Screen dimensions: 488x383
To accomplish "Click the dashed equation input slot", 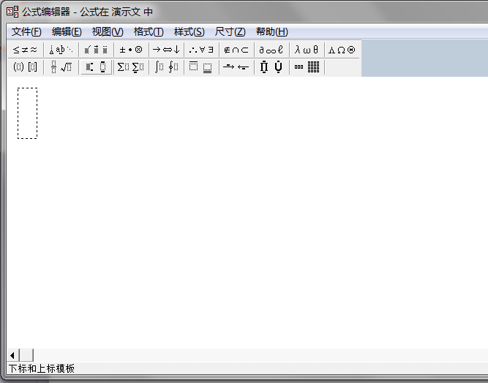I will coord(27,113).
